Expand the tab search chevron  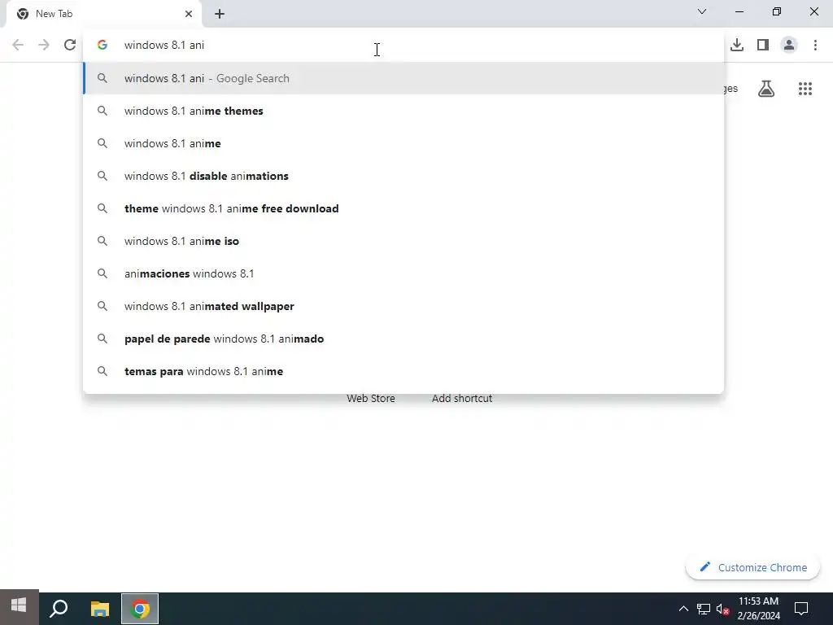702,11
